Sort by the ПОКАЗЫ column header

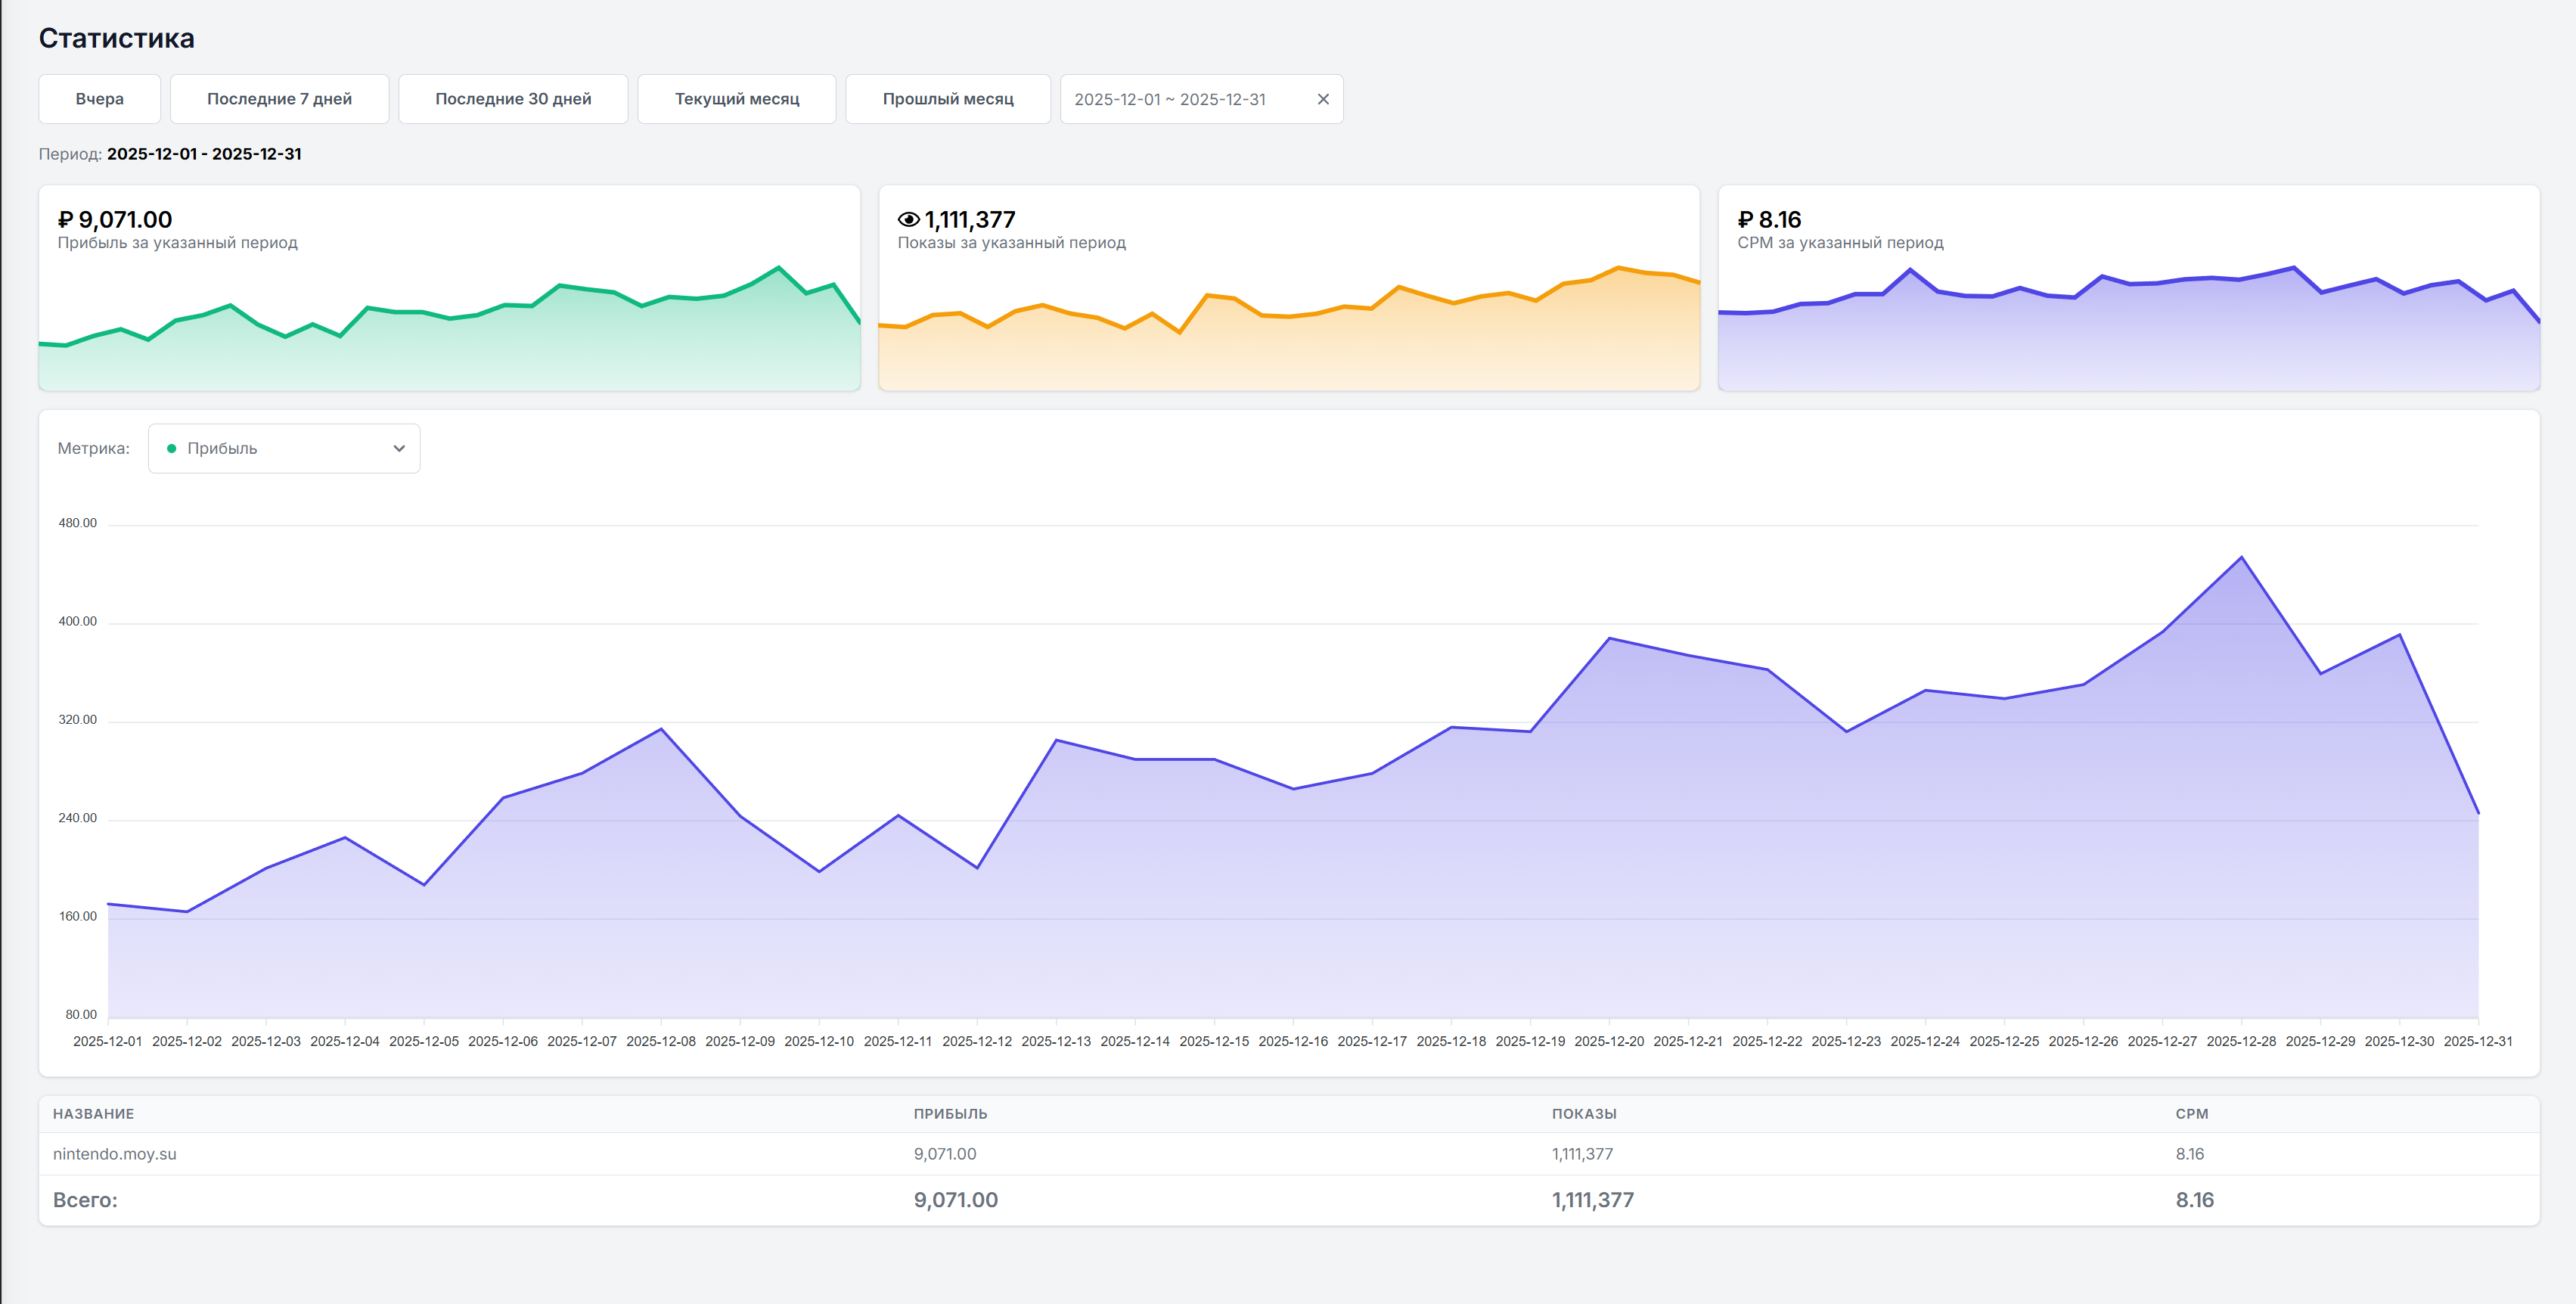[1584, 1114]
